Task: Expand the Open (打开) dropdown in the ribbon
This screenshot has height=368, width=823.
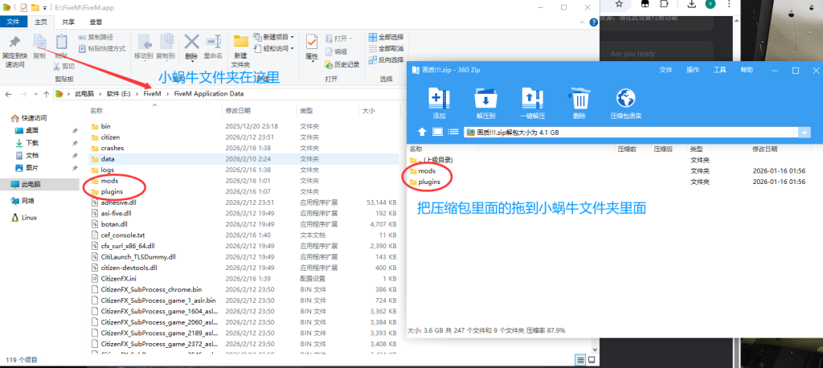Action: click(351, 39)
